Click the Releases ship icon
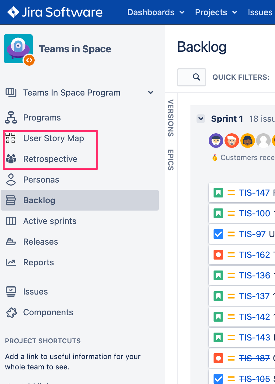The height and width of the screenshot is (384, 275). click(11, 242)
